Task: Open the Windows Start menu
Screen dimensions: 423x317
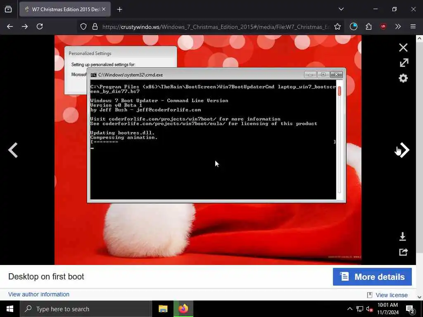Action: [x=10, y=309]
